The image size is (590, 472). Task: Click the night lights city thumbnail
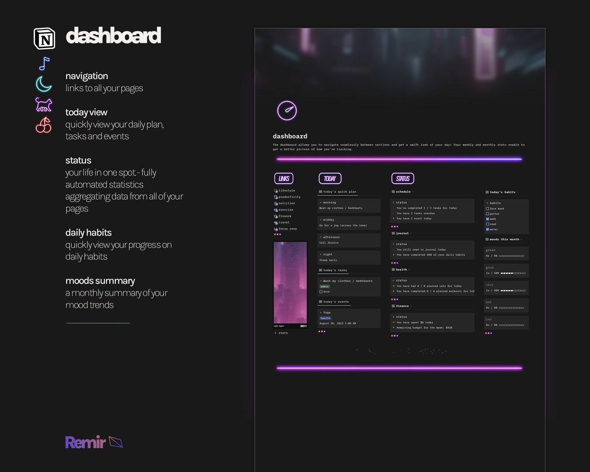coord(290,283)
